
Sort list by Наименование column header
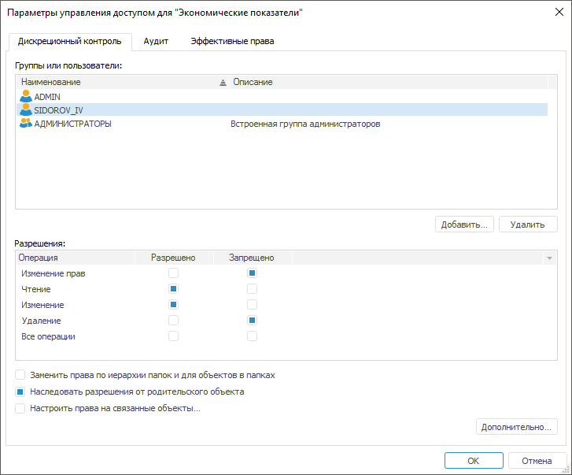tap(51, 82)
